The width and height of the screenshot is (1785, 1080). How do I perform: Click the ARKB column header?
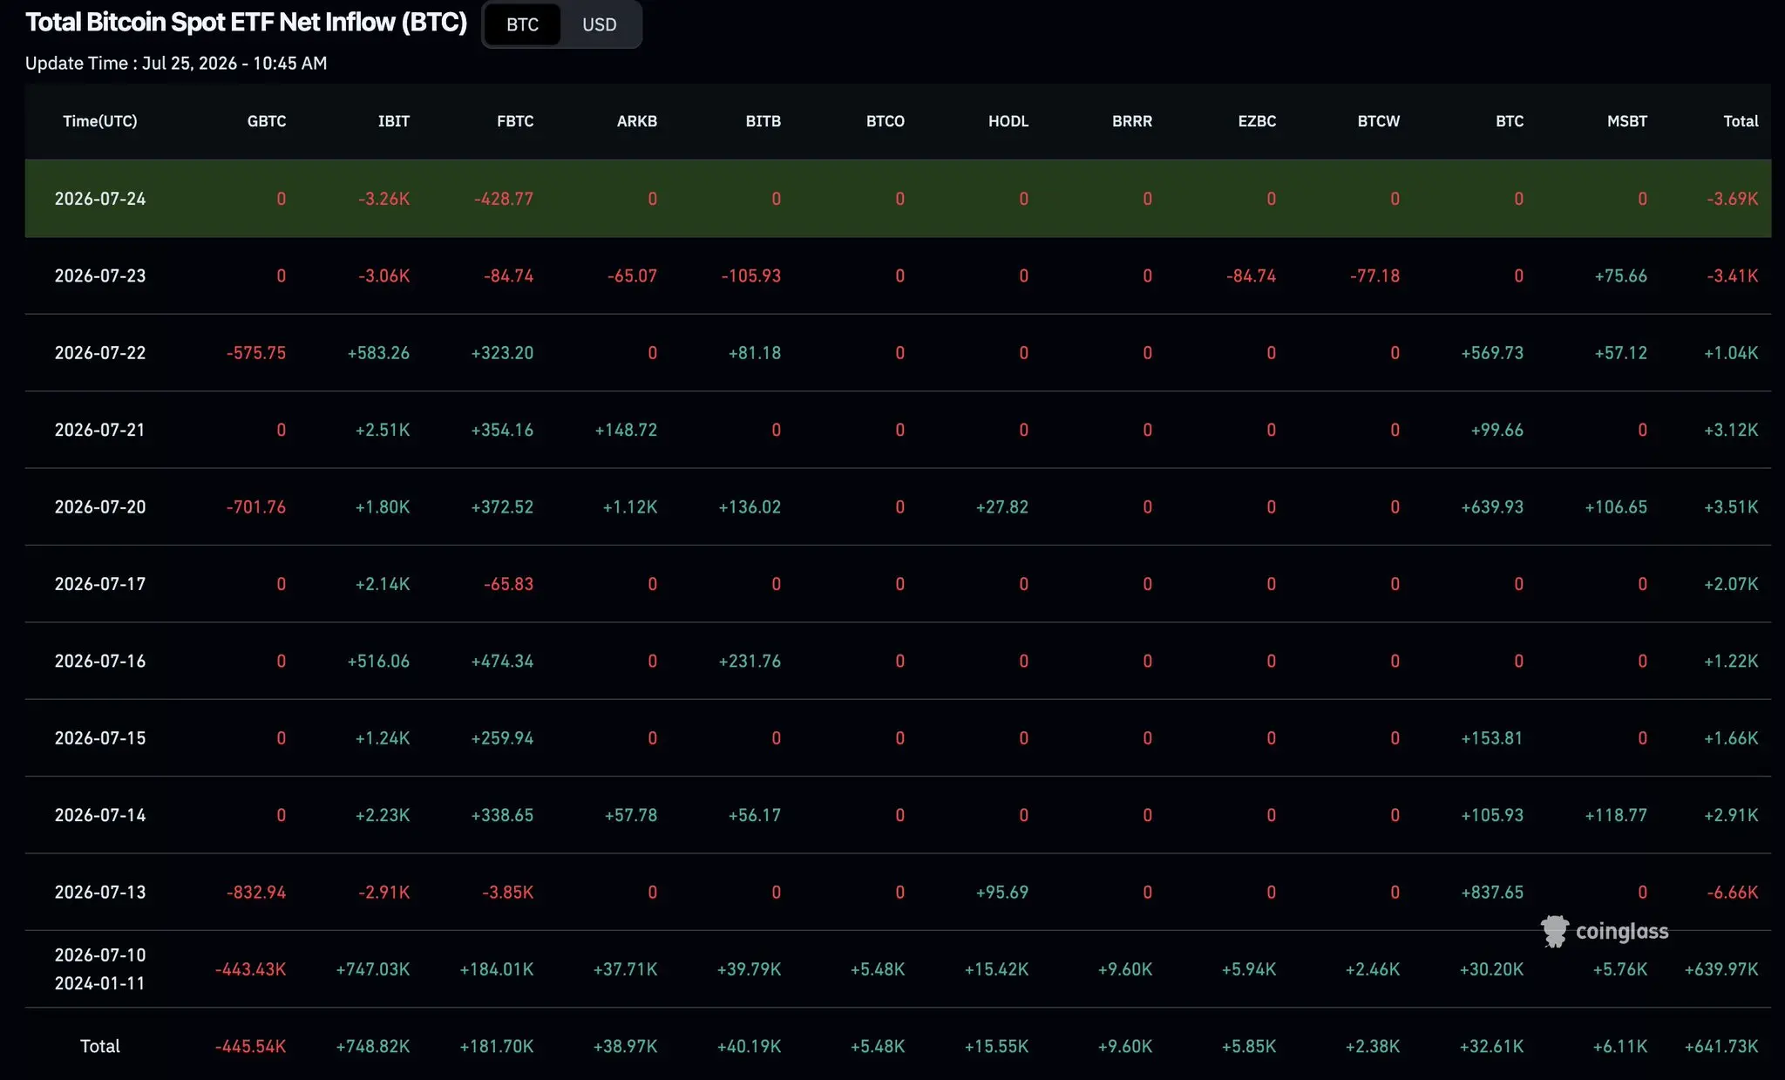pos(637,121)
